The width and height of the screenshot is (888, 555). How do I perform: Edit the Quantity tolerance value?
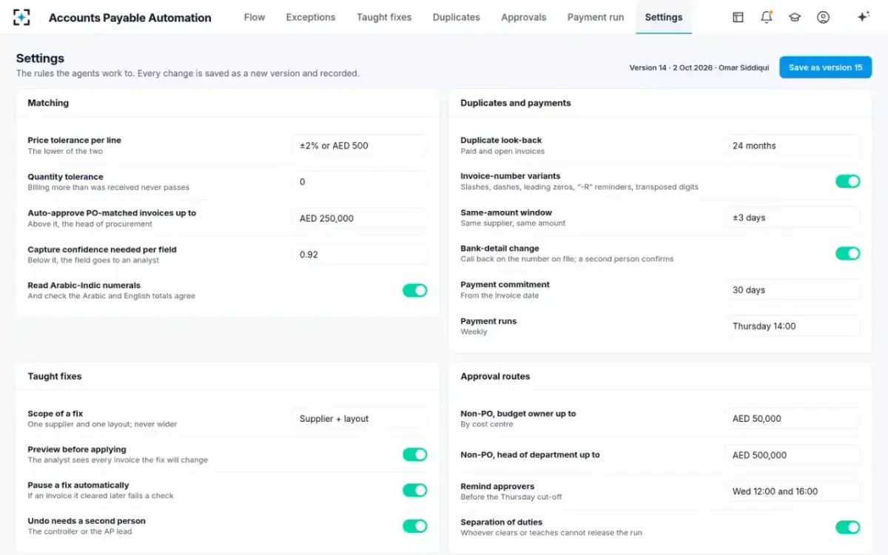coord(360,182)
